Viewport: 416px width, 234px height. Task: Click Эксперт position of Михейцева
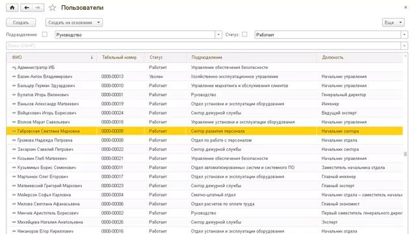point(330,222)
